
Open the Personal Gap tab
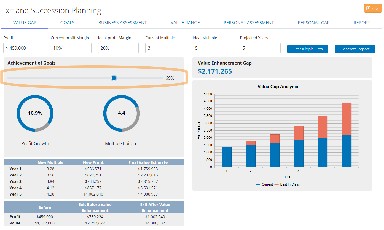coord(313,23)
